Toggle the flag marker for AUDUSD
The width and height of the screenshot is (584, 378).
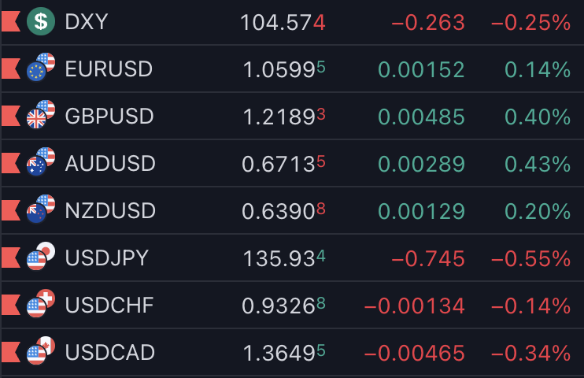(x=10, y=163)
